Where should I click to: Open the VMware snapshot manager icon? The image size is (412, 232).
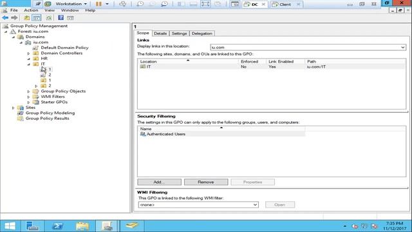(x=164, y=4)
